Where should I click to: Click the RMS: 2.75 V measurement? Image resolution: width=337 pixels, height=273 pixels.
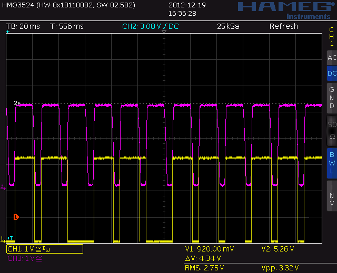(204, 268)
